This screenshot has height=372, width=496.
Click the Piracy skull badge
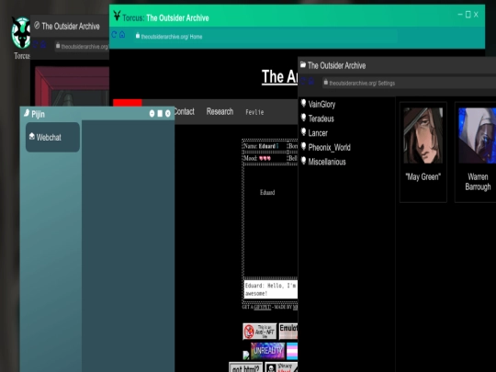[x=281, y=367]
